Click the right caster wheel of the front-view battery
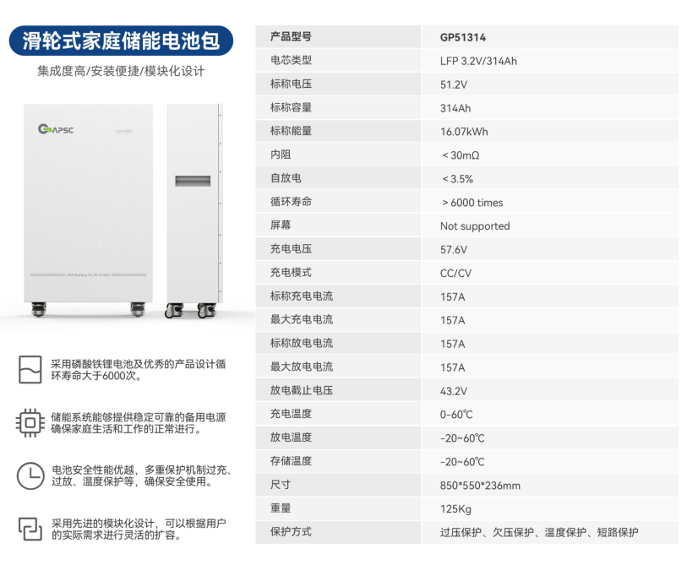This screenshot has width=687, height=565. pos(138,309)
